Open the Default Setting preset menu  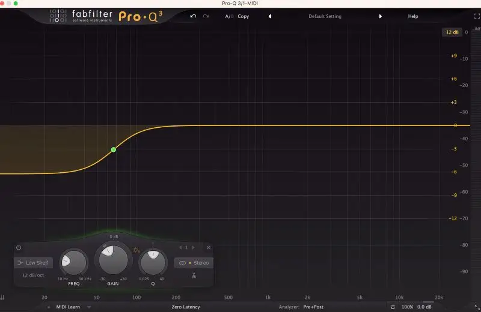coord(325,16)
